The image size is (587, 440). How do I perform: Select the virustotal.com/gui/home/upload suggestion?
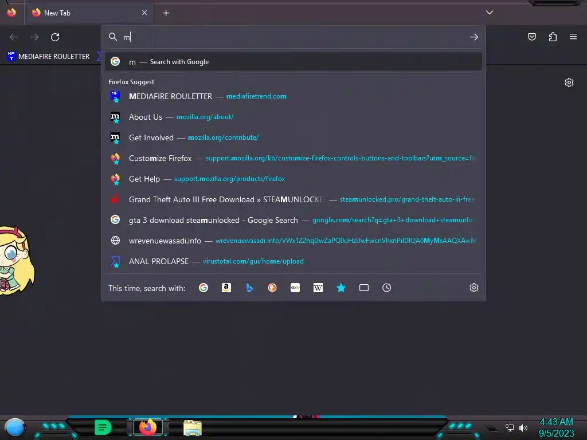point(293,261)
